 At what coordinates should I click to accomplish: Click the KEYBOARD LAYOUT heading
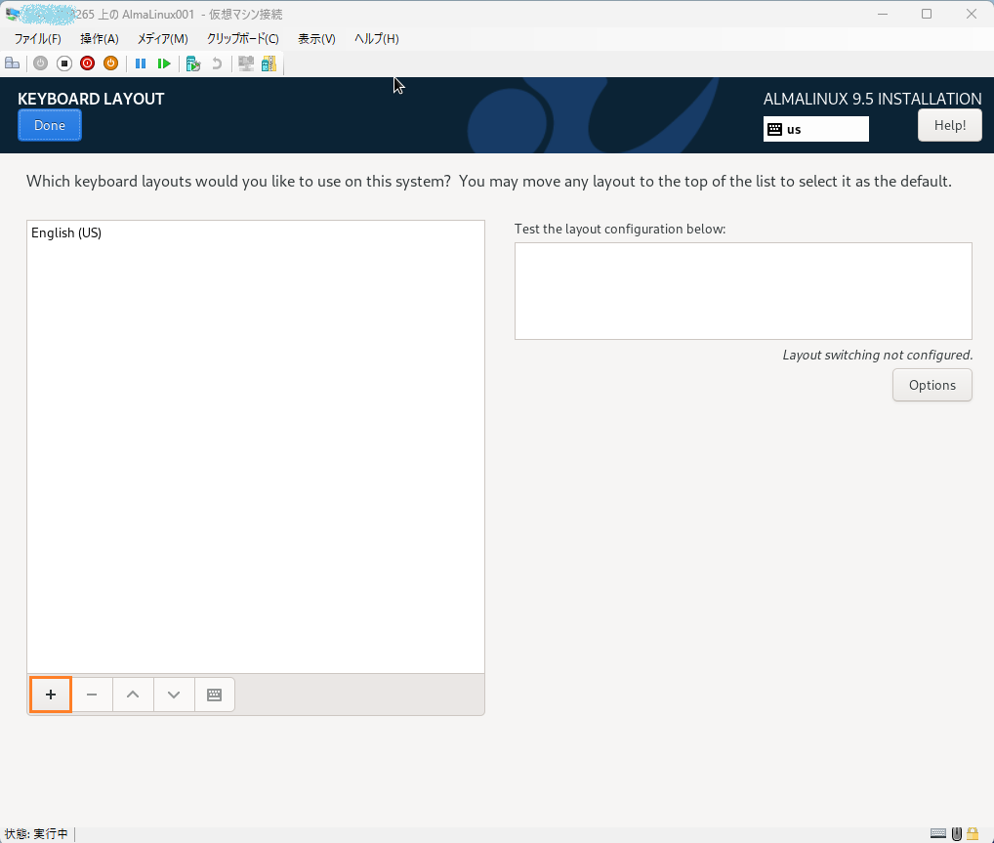(91, 99)
